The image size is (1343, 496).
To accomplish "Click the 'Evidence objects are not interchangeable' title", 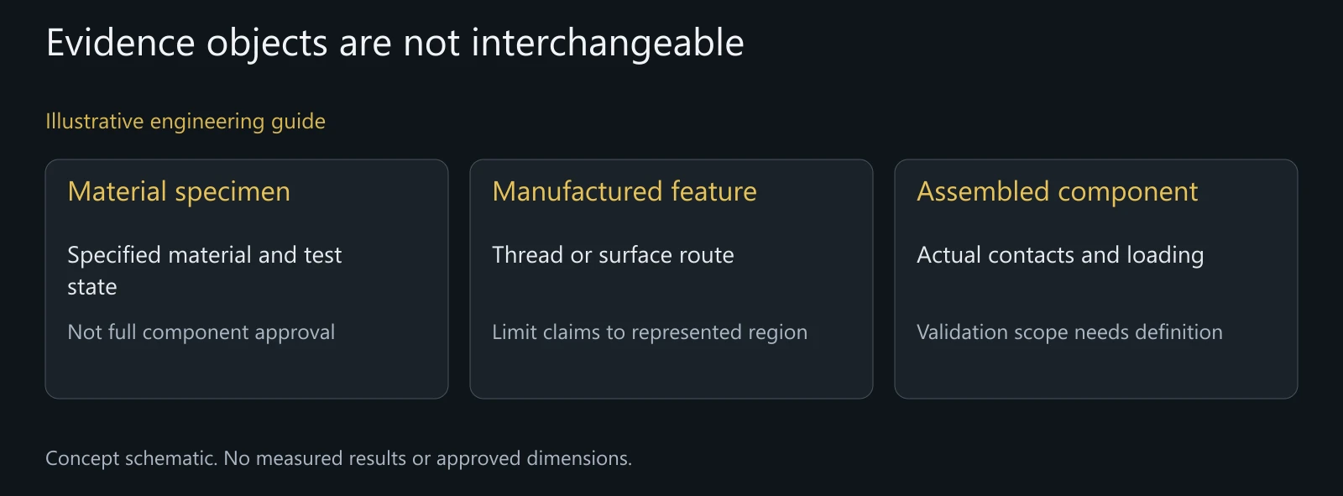I will [395, 44].
